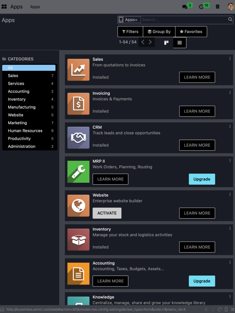Click the company building icon in top bar
235x313 pixels.
click(x=218, y=7)
